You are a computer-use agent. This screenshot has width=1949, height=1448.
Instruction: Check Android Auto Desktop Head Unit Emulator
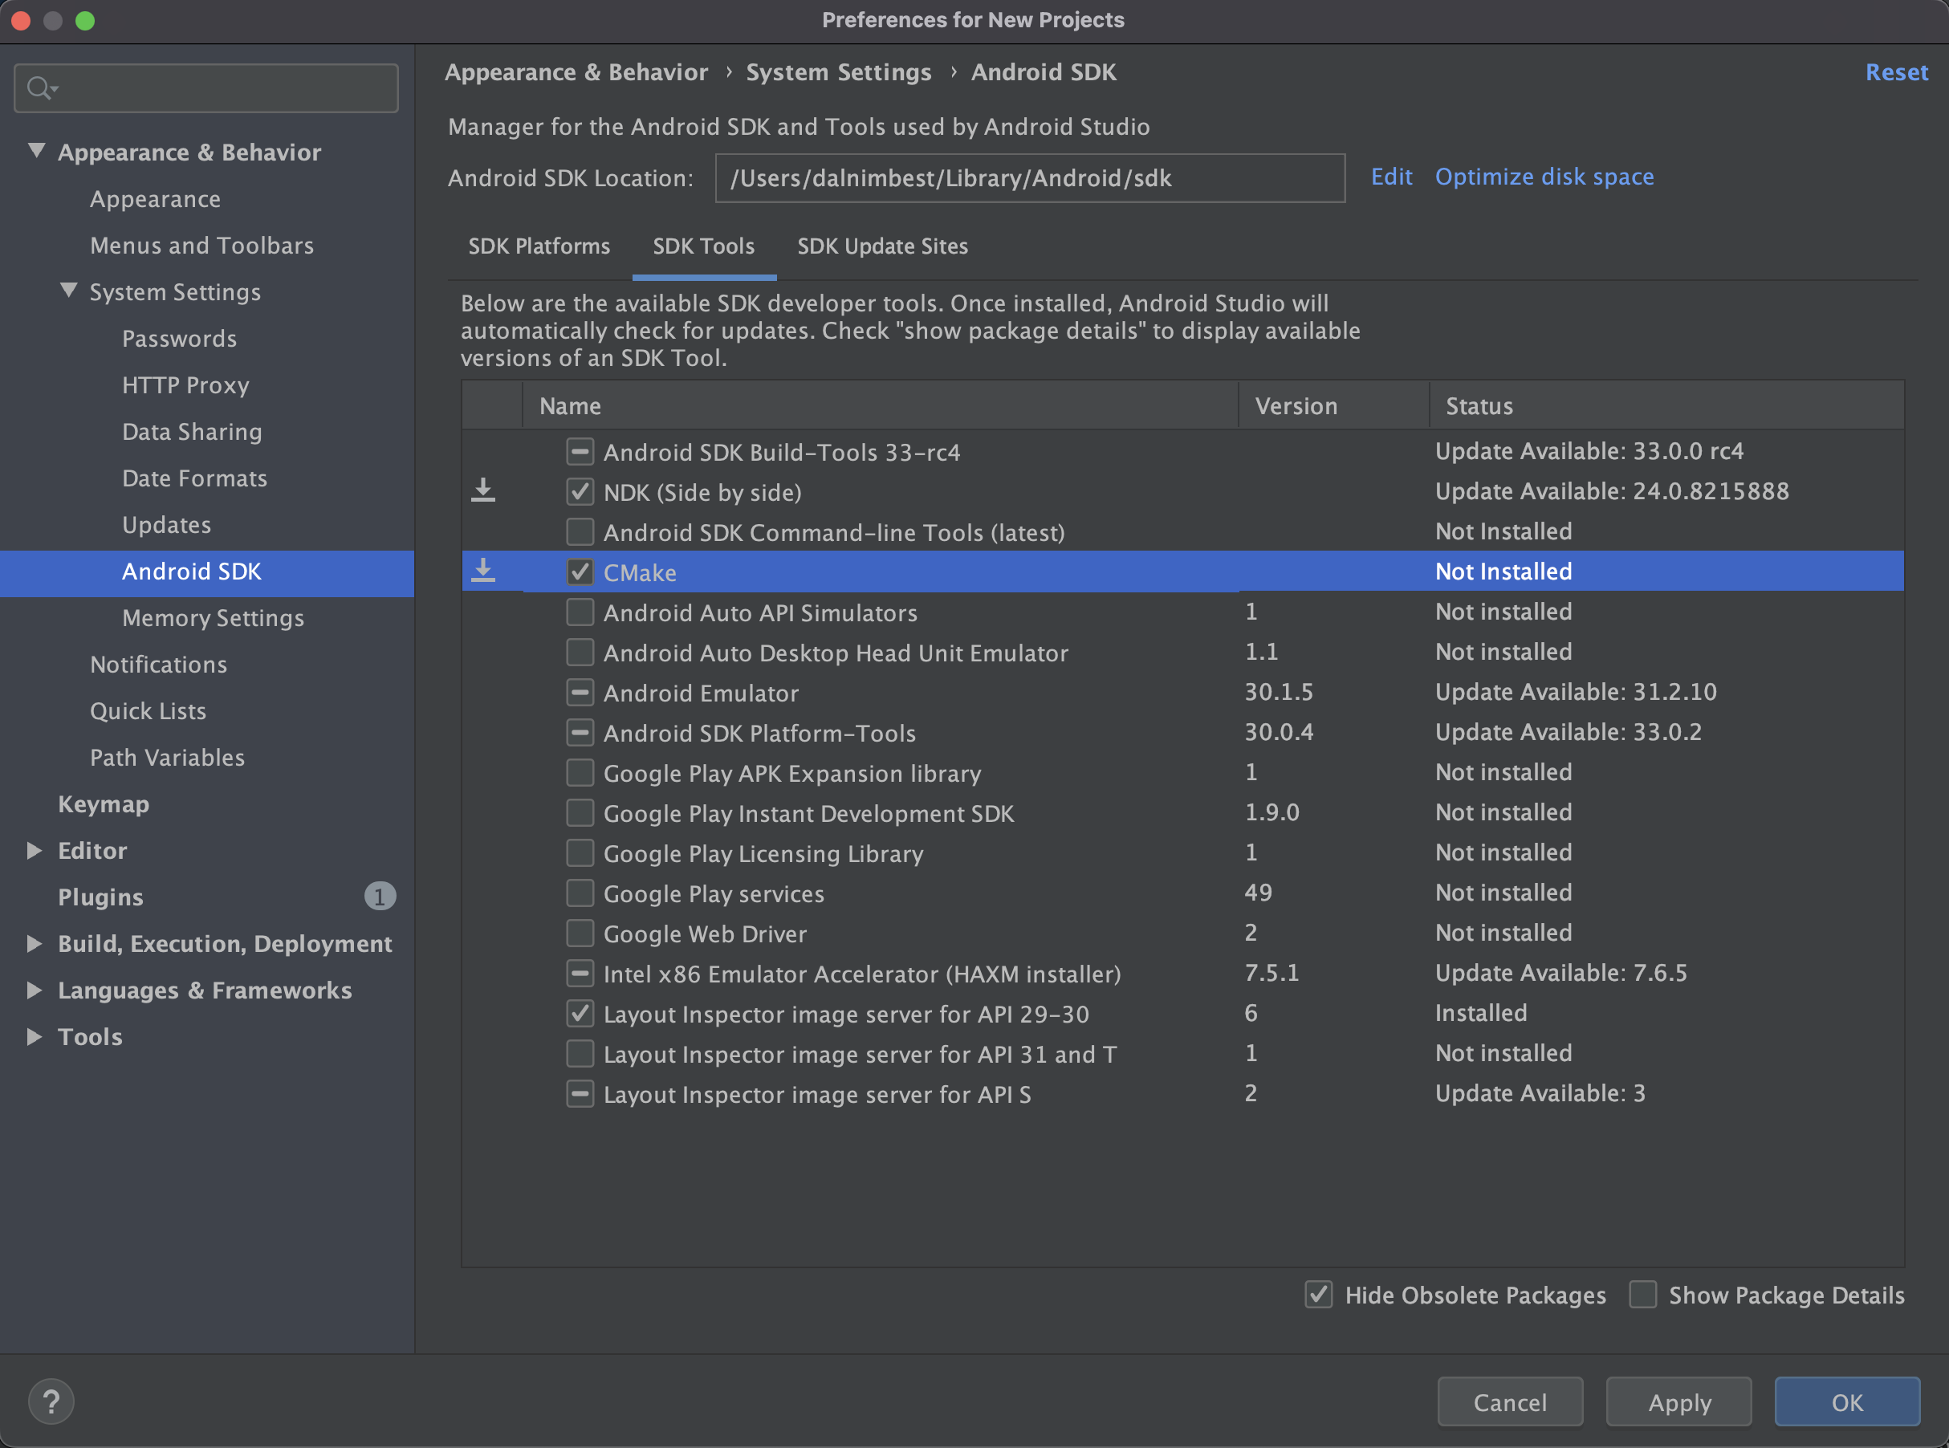(x=580, y=652)
